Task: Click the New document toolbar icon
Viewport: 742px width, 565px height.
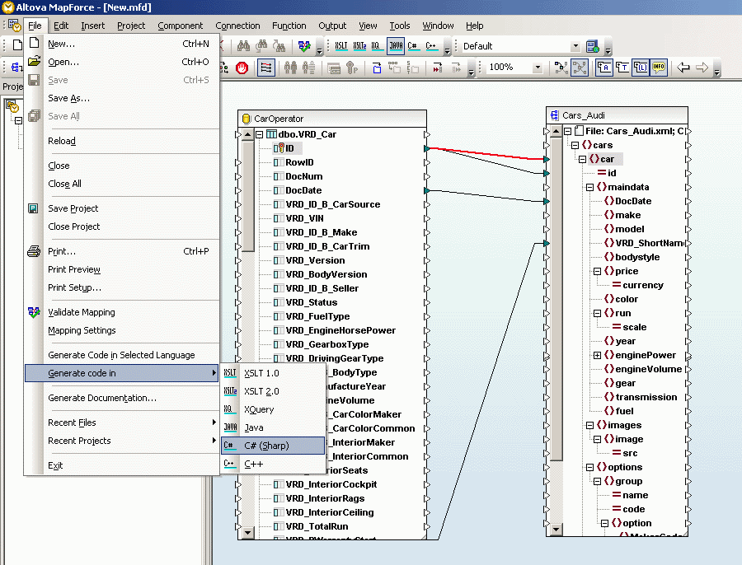Action: point(17,45)
